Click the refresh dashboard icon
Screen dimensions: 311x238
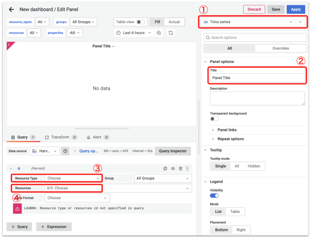(171, 33)
